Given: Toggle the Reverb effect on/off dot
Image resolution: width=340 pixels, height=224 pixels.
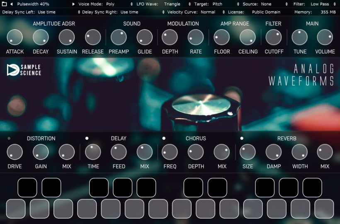Looking at the screenshot, I should (242, 139).
